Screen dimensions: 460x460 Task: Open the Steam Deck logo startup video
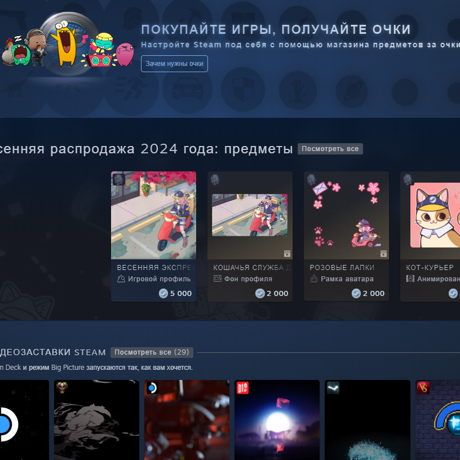pos(24,420)
